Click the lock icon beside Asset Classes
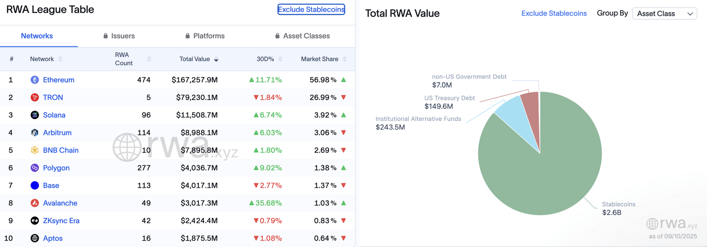The height and width of the screenshot is (247, 707). [x=277, y=36]
